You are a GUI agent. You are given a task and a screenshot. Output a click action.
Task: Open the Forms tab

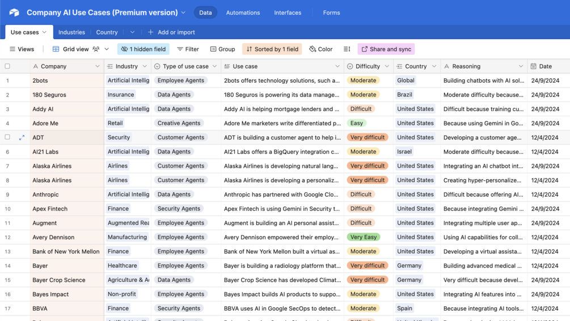click(x=332, y=12)
